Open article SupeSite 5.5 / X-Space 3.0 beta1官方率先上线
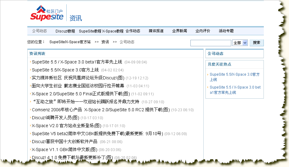This screenshot has width=289, height=167. click(77, 62)
